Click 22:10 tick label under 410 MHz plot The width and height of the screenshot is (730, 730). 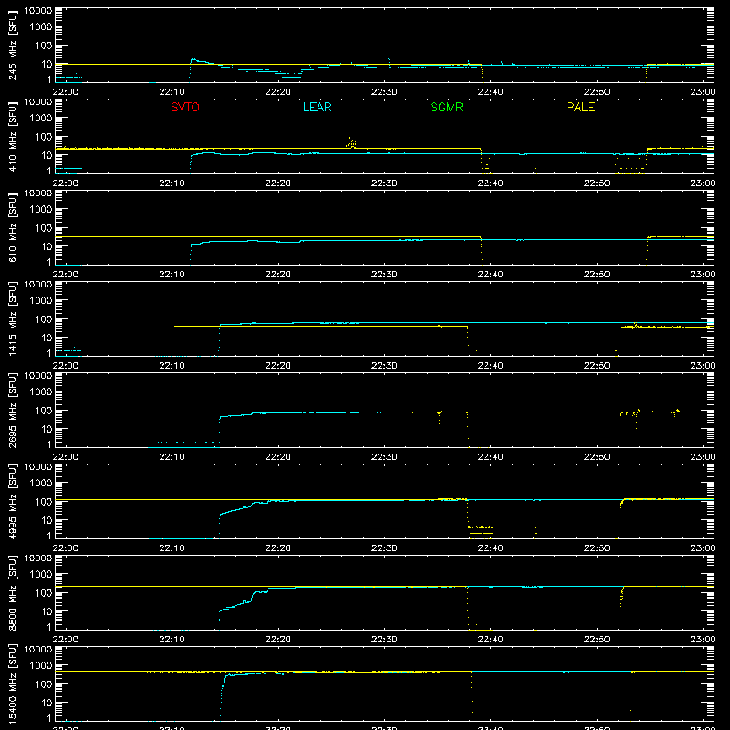[172, 183]
